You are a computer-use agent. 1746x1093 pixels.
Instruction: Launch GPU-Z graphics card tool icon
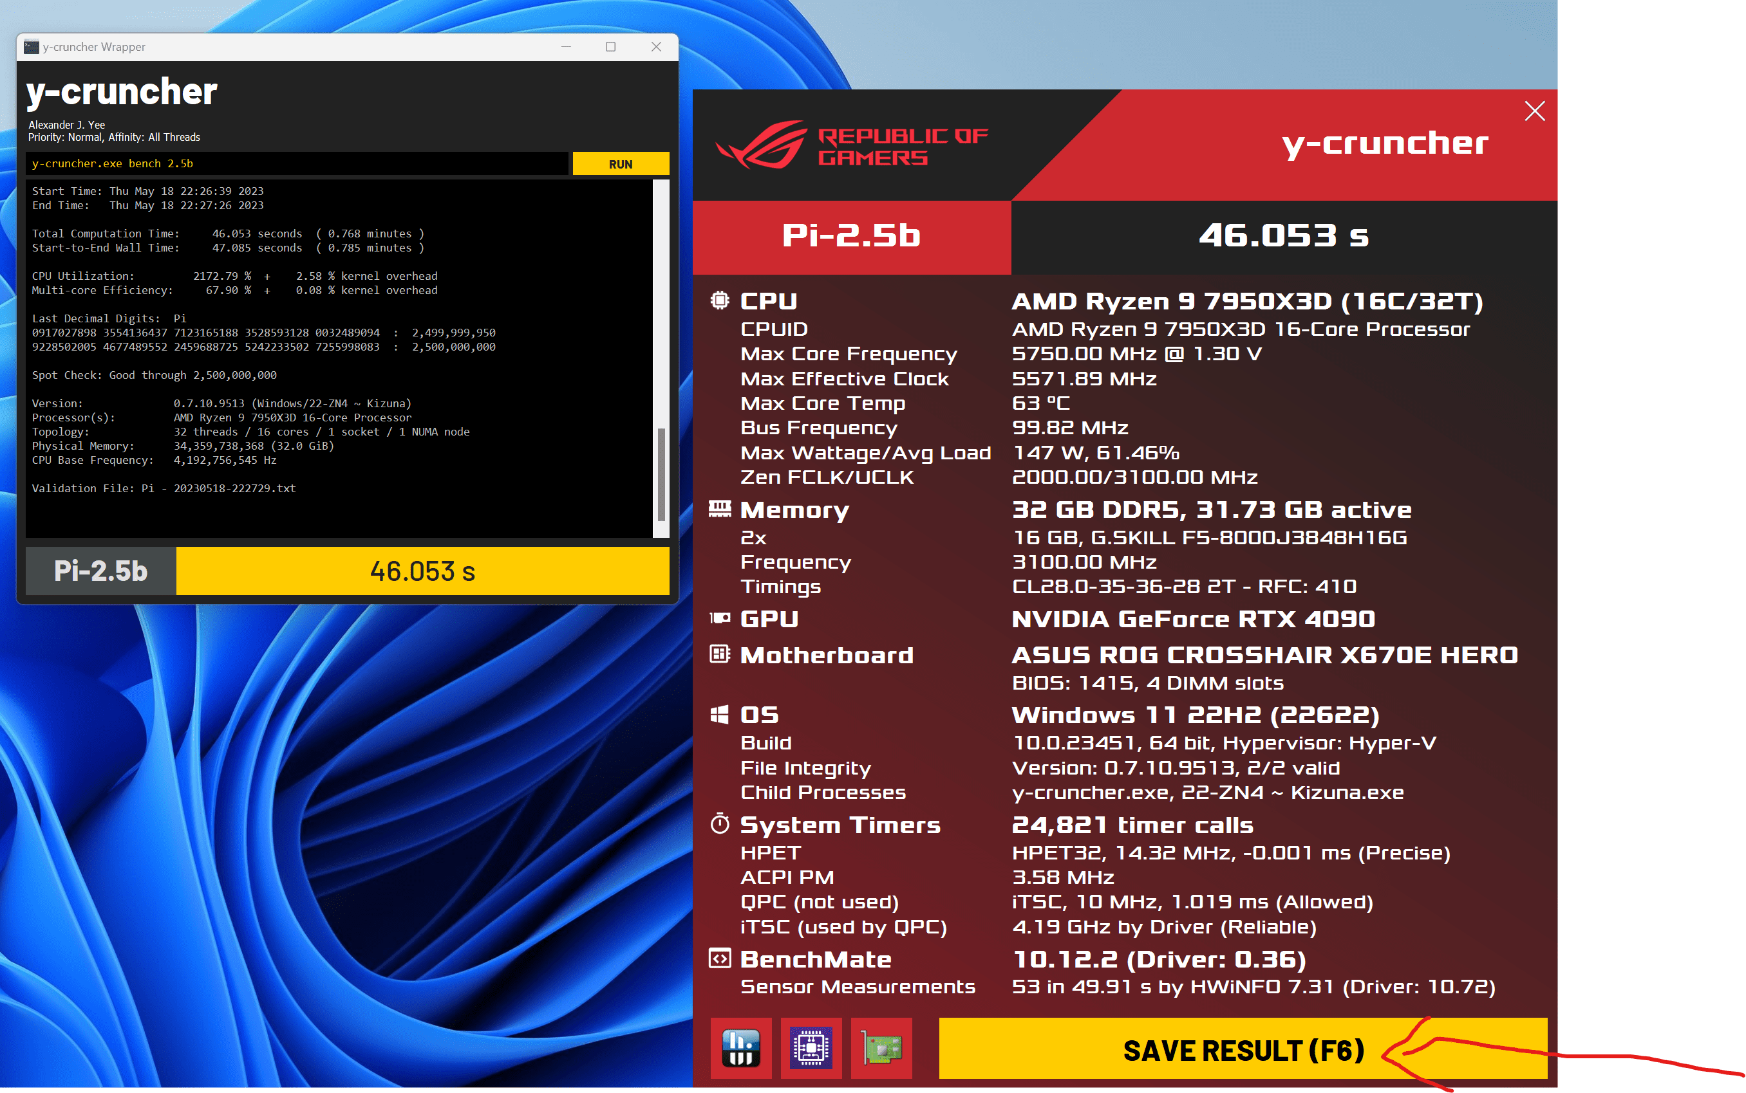(x=881, y=1048)
